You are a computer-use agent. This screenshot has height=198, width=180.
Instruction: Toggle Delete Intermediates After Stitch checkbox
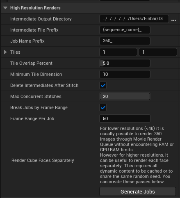point(103,85)
